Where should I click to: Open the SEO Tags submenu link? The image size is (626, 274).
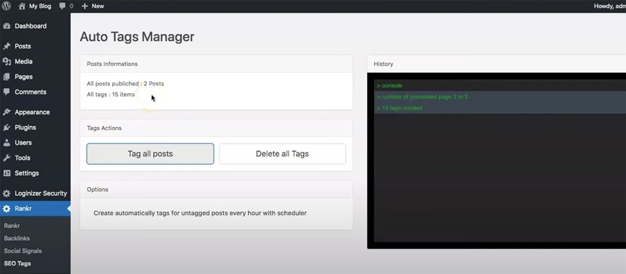(17, 263)
